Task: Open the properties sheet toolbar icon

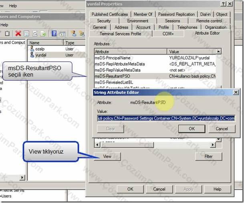Action: click(x=26, y=34)
